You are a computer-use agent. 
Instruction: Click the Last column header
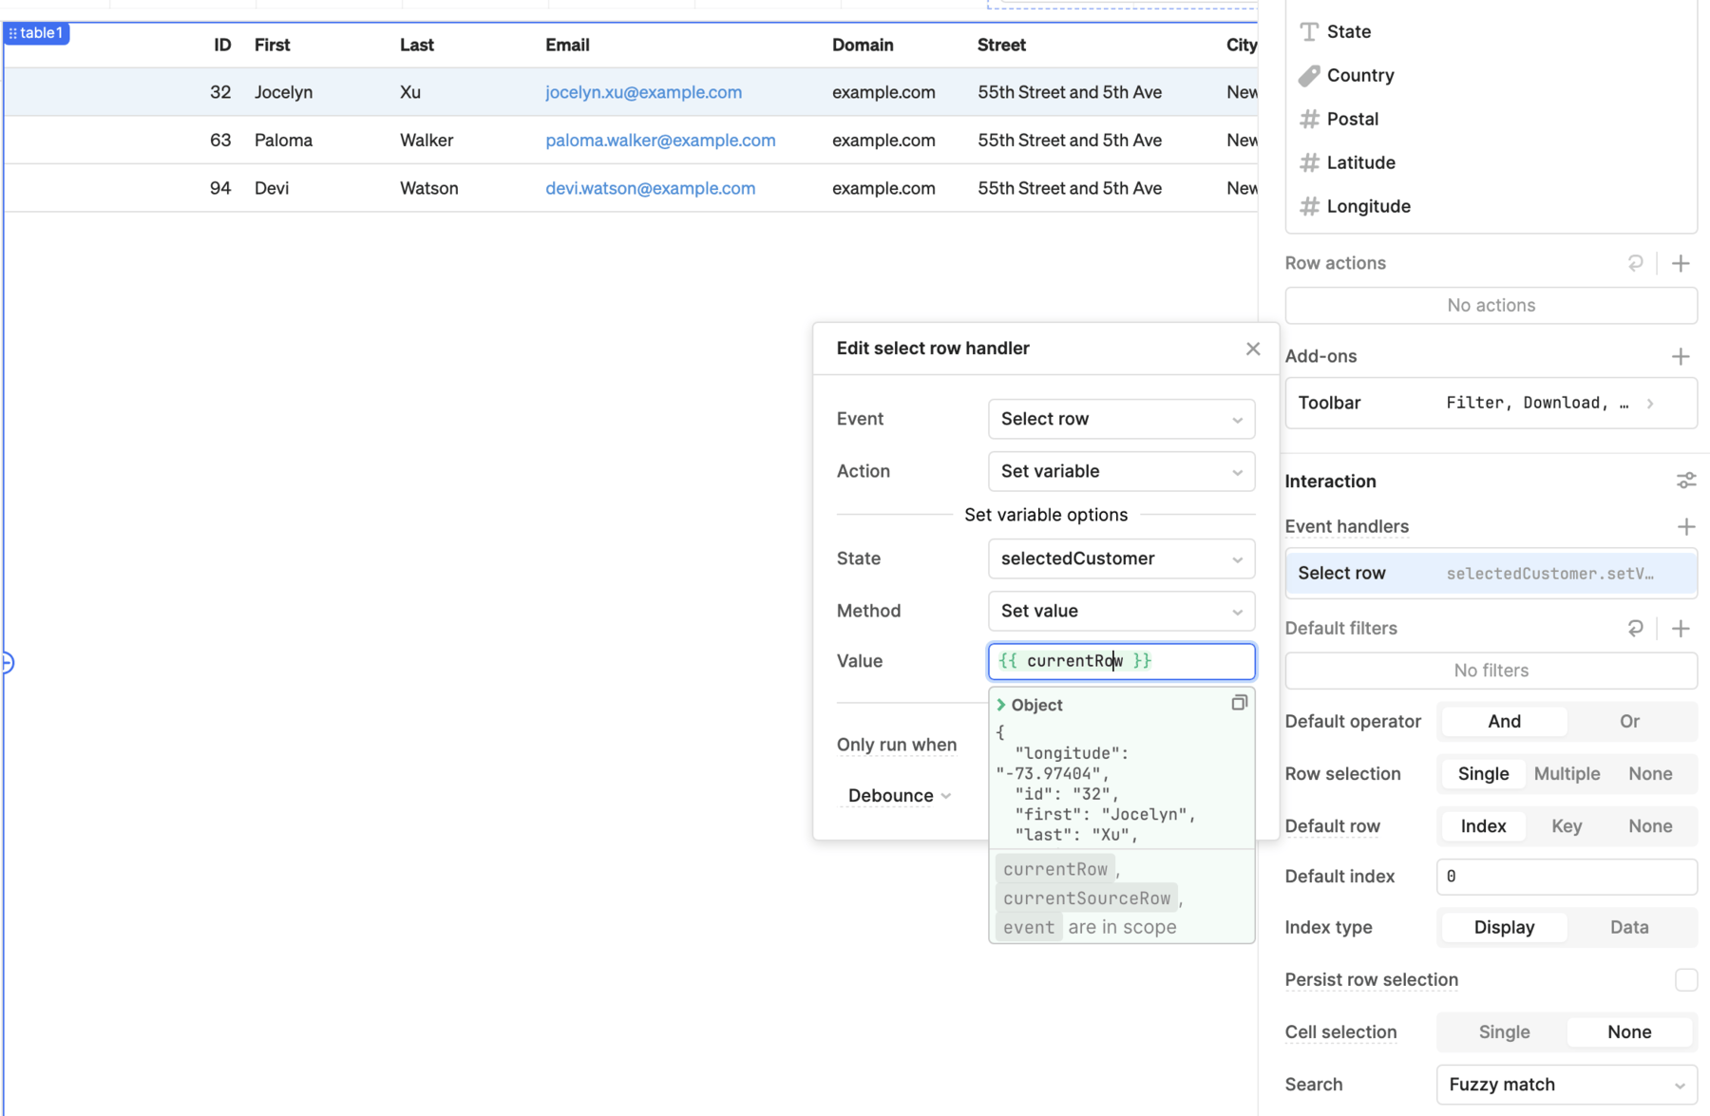tap(416, 45)
